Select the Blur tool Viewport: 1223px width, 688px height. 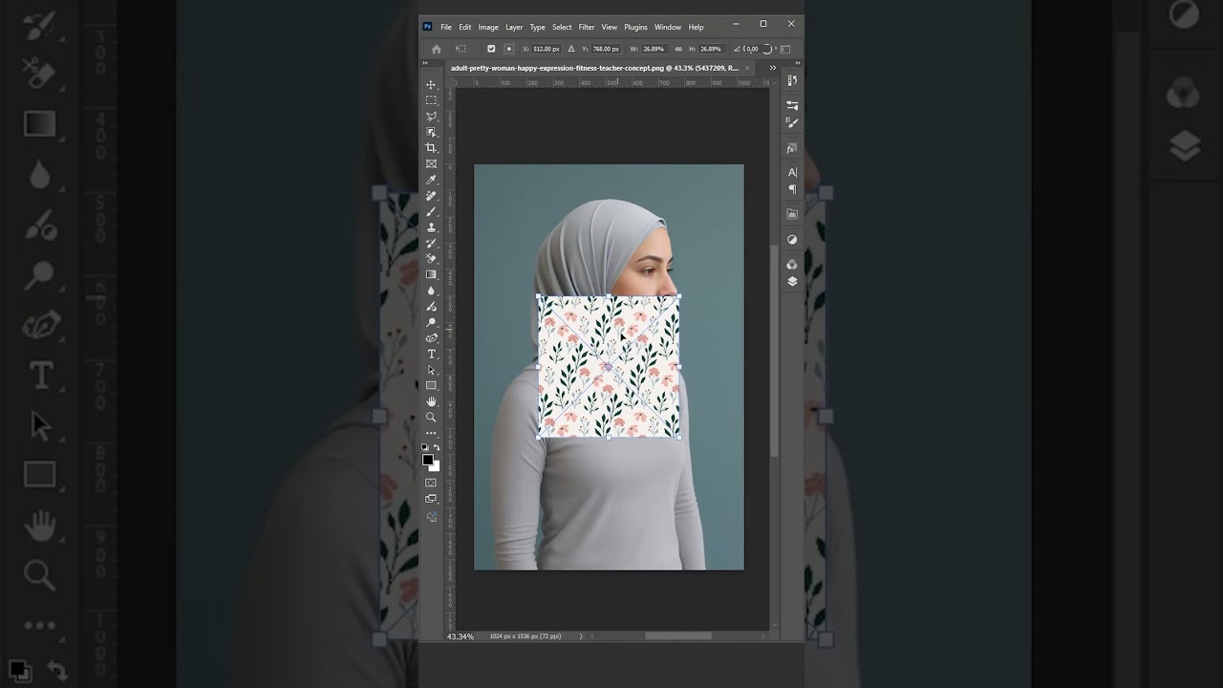tap(431, 290)
